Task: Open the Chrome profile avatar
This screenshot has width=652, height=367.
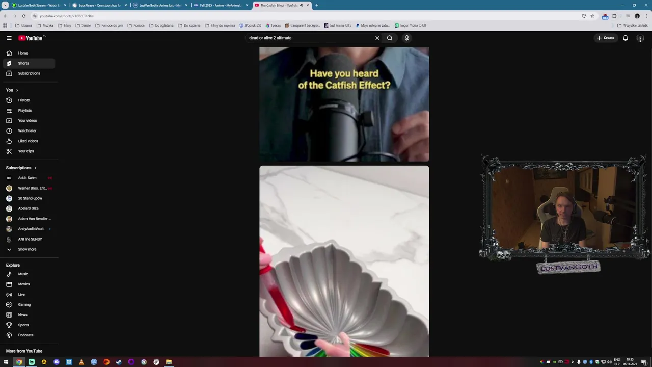Action: coord(637,16)
